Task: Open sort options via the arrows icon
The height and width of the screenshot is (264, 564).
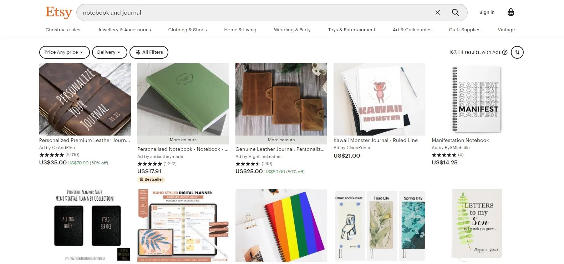Action: pos(517,52)
